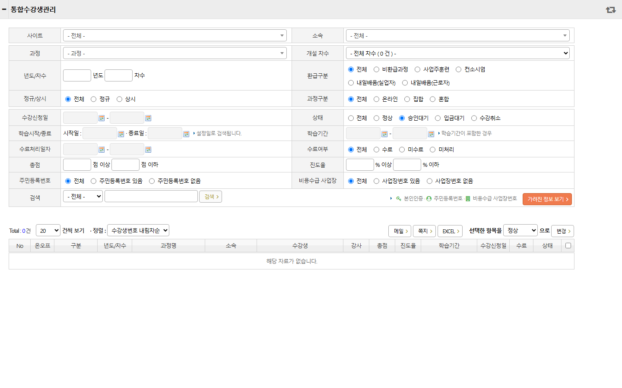Select 주민등록번호 있음 radio
This screenshot has height=388, width=622.
tap(93, 181)
